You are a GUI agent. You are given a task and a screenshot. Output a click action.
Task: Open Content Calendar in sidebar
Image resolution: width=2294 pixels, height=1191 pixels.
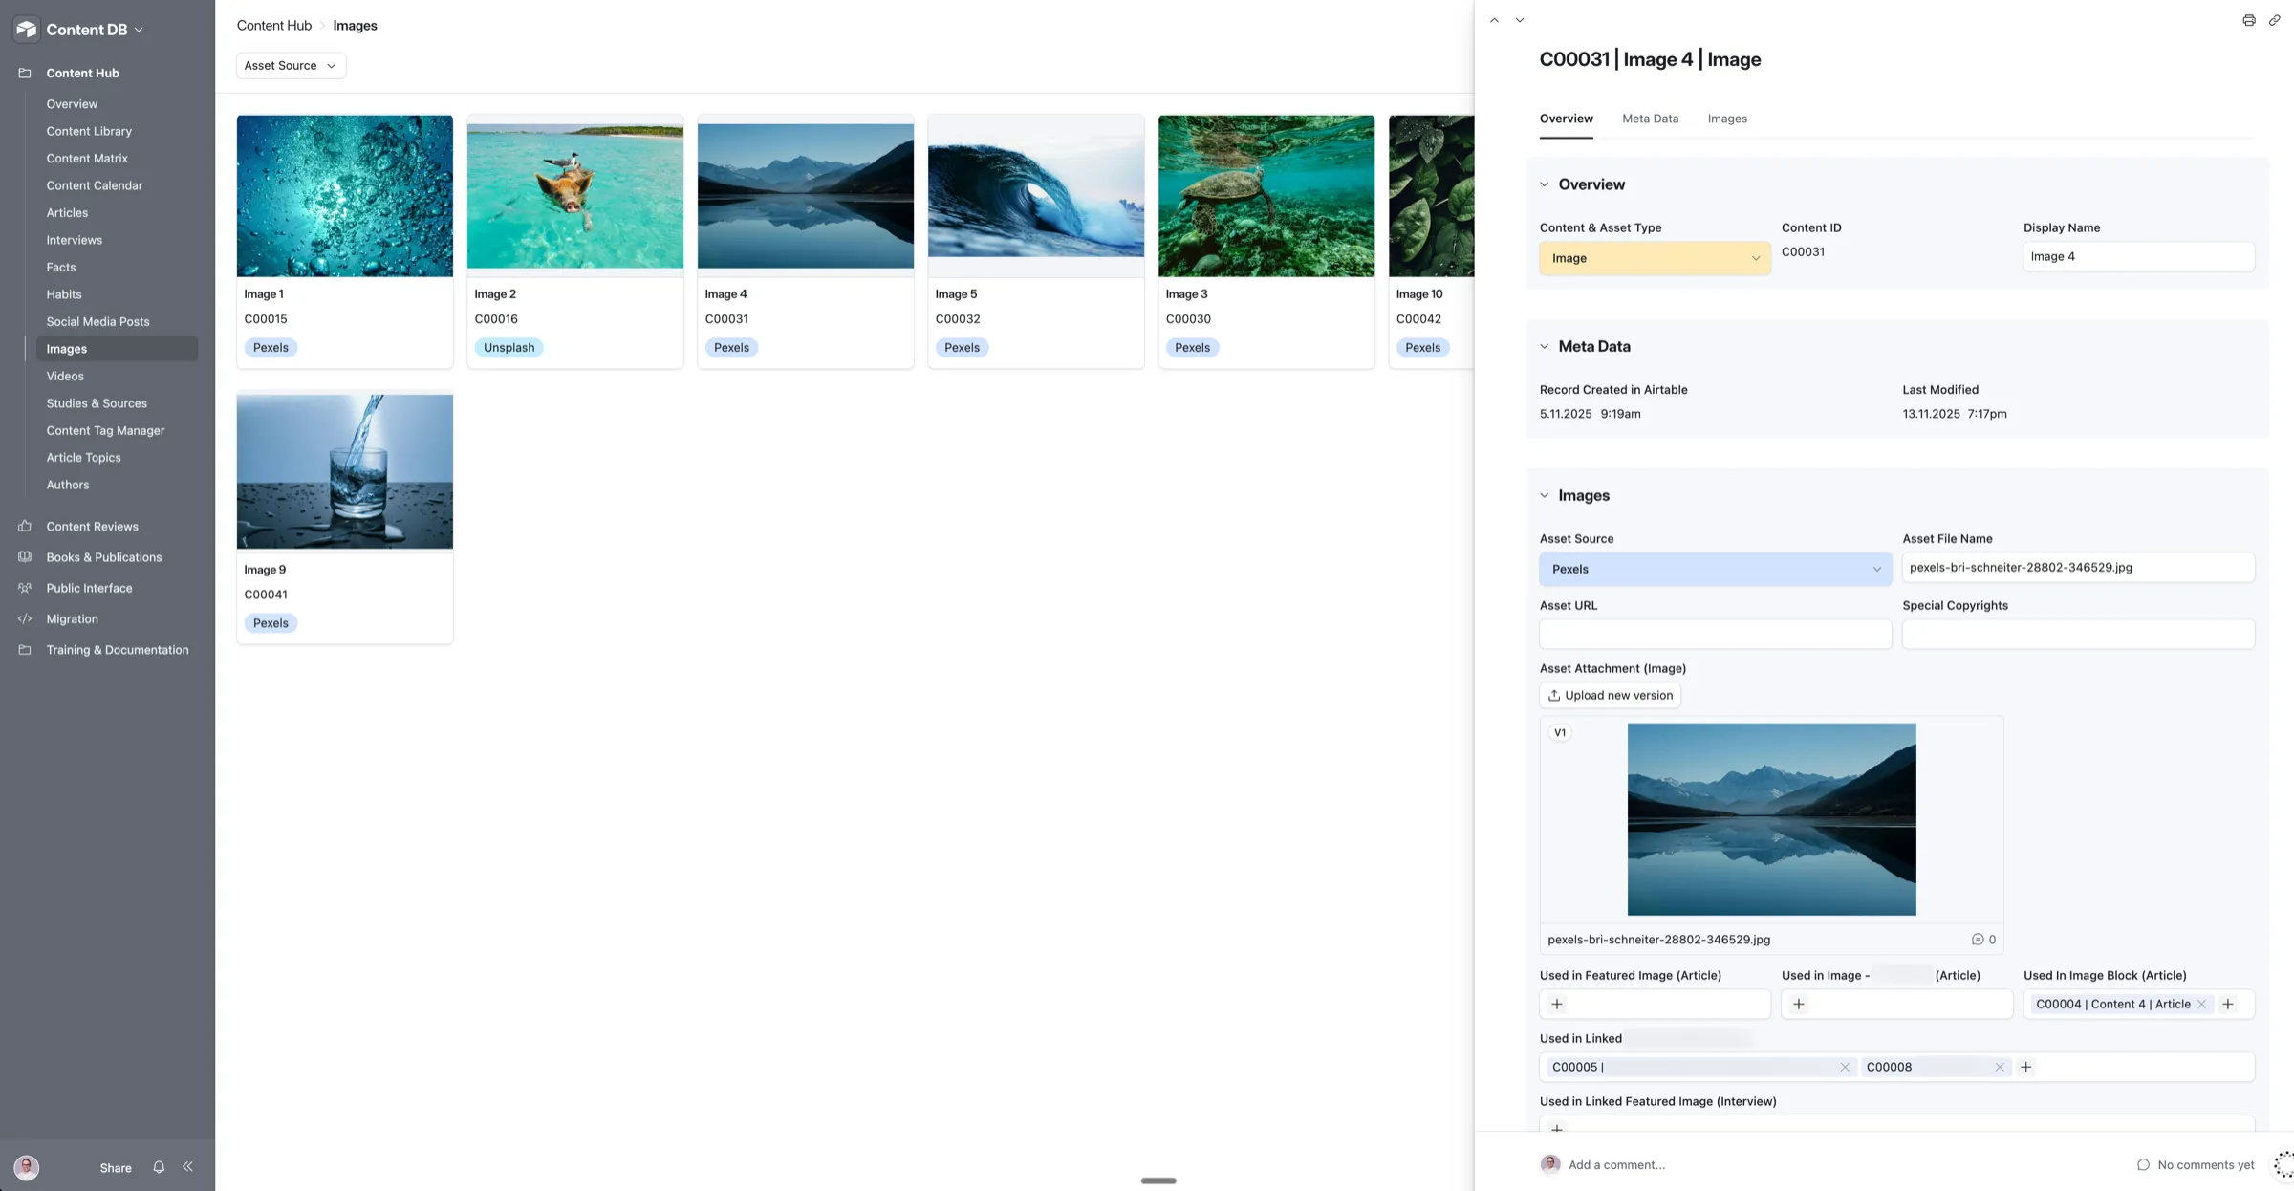pos(95,185)
